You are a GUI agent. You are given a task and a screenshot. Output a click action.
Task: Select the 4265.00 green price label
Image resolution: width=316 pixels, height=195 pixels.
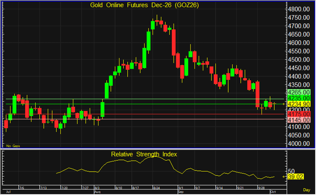click(x=299, y=92)
